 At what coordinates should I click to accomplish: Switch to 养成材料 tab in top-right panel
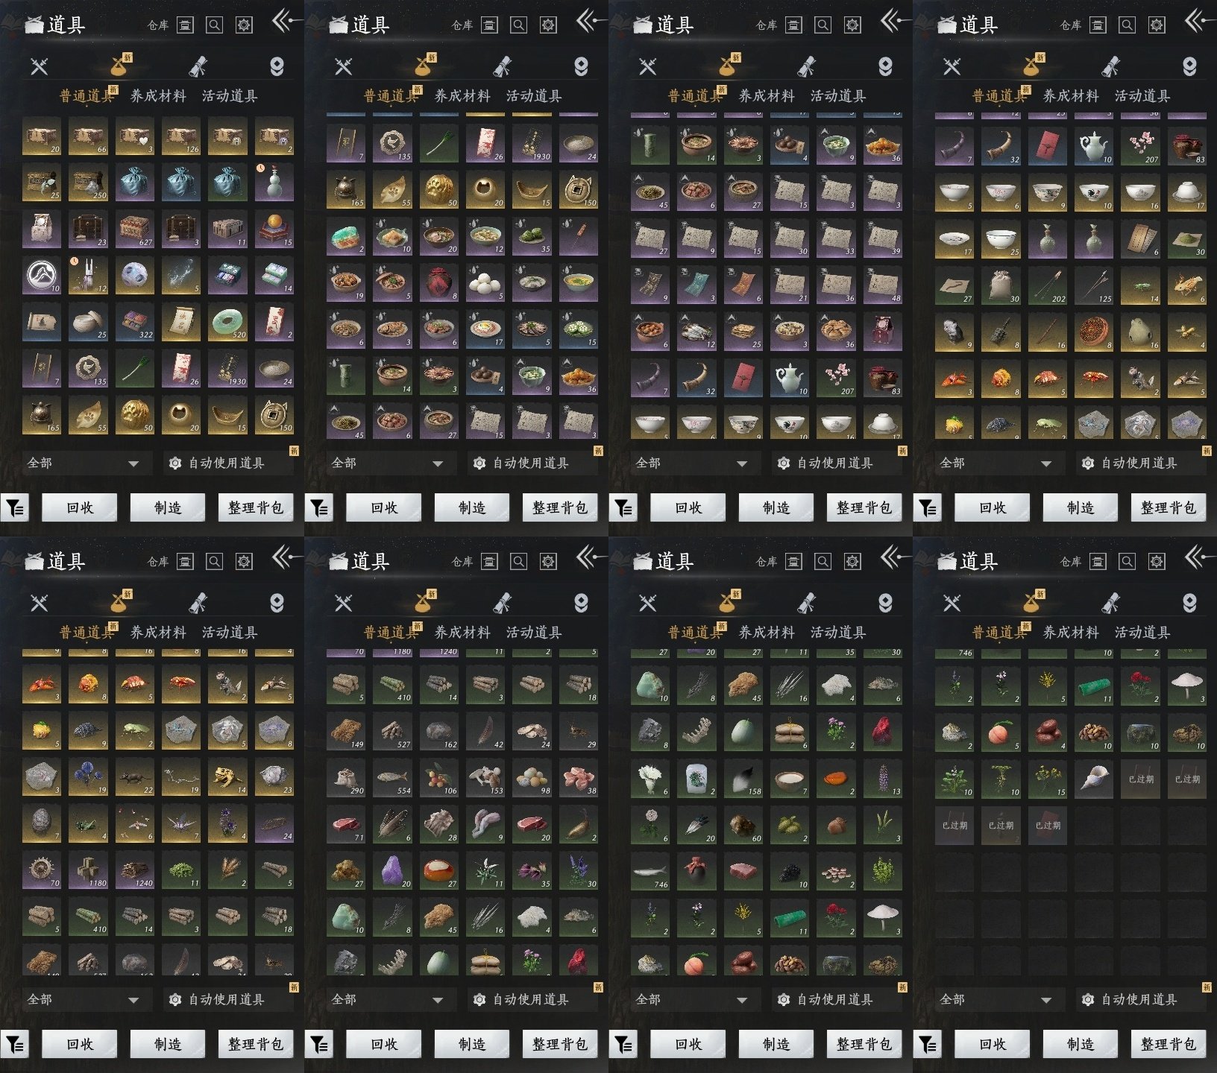click(x=1071, y=96)
